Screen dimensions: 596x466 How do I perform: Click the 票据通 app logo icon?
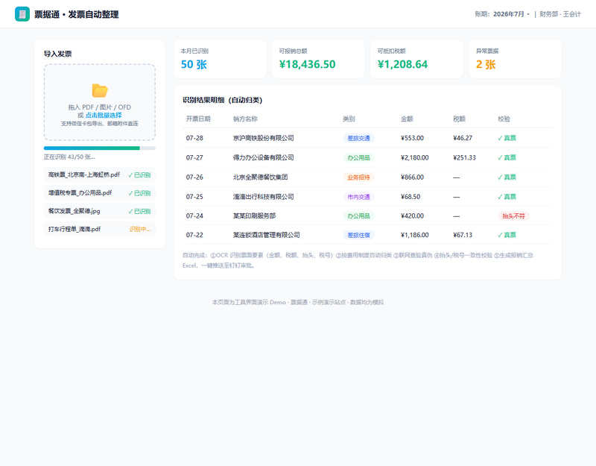pyautogui.click(x=22, y=14)
